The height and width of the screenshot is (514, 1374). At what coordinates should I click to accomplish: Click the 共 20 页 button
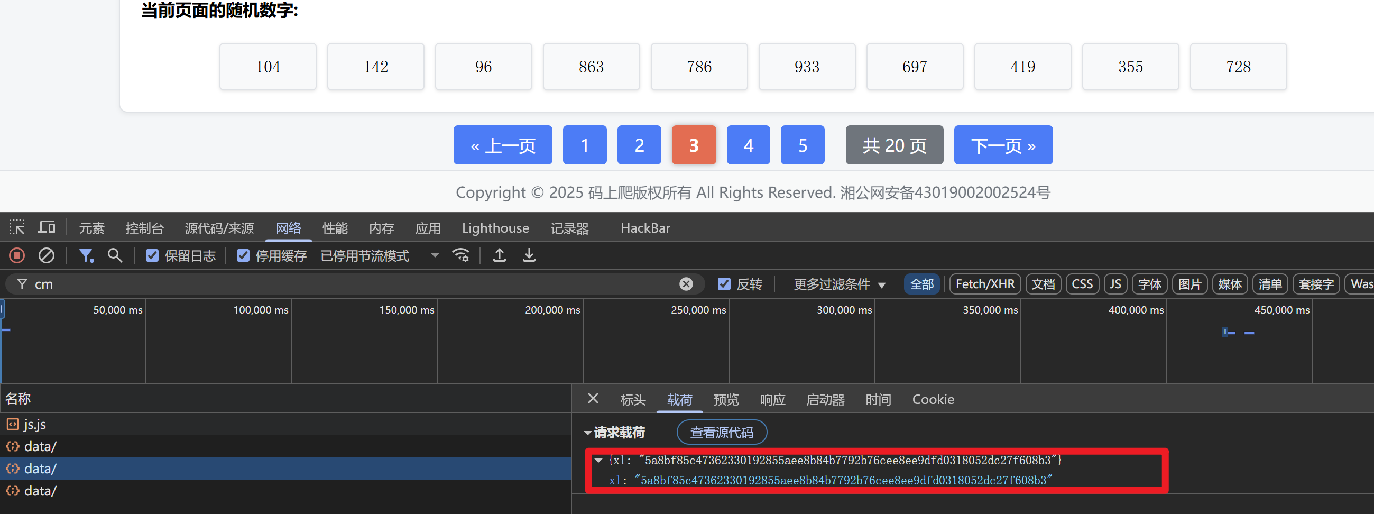pyautogui.click(x=895, y=145)
